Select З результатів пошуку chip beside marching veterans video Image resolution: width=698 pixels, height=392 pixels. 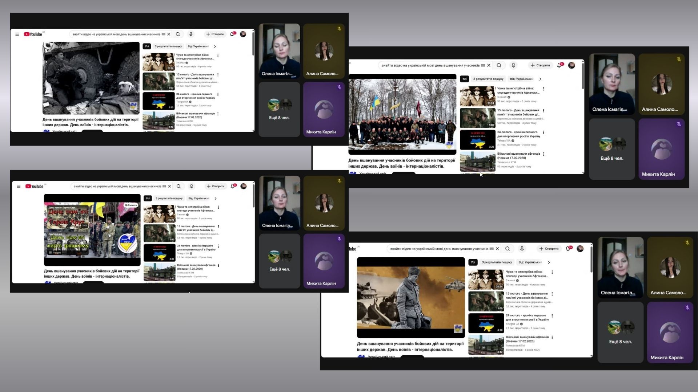[x=169, y=198]
